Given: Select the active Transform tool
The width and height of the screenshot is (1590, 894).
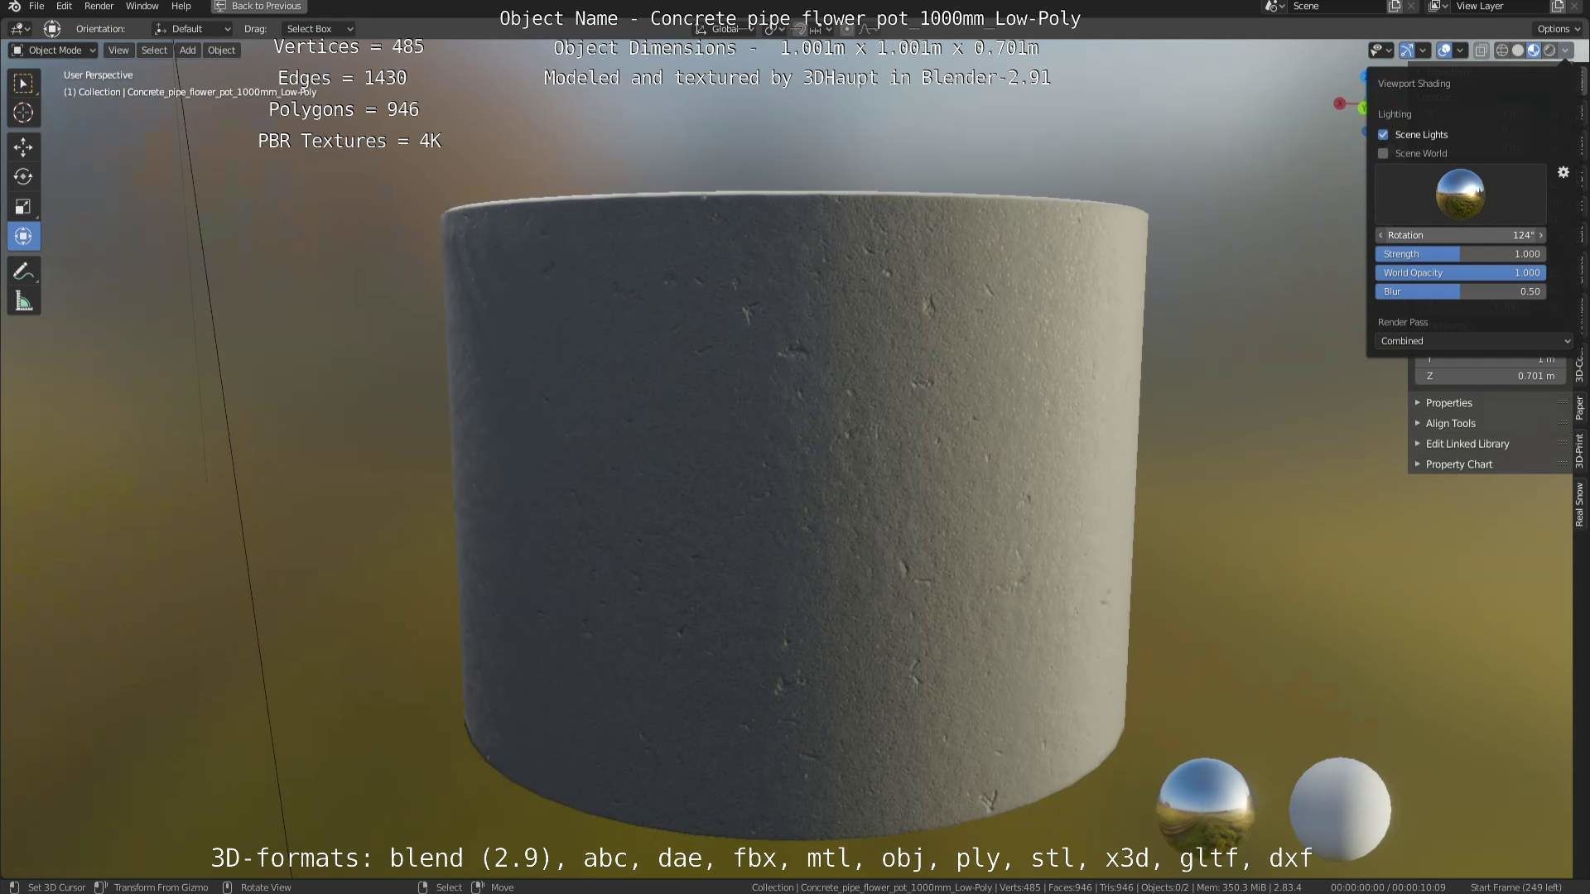Looking at the screenshot, I should click(x=23, y=236).
